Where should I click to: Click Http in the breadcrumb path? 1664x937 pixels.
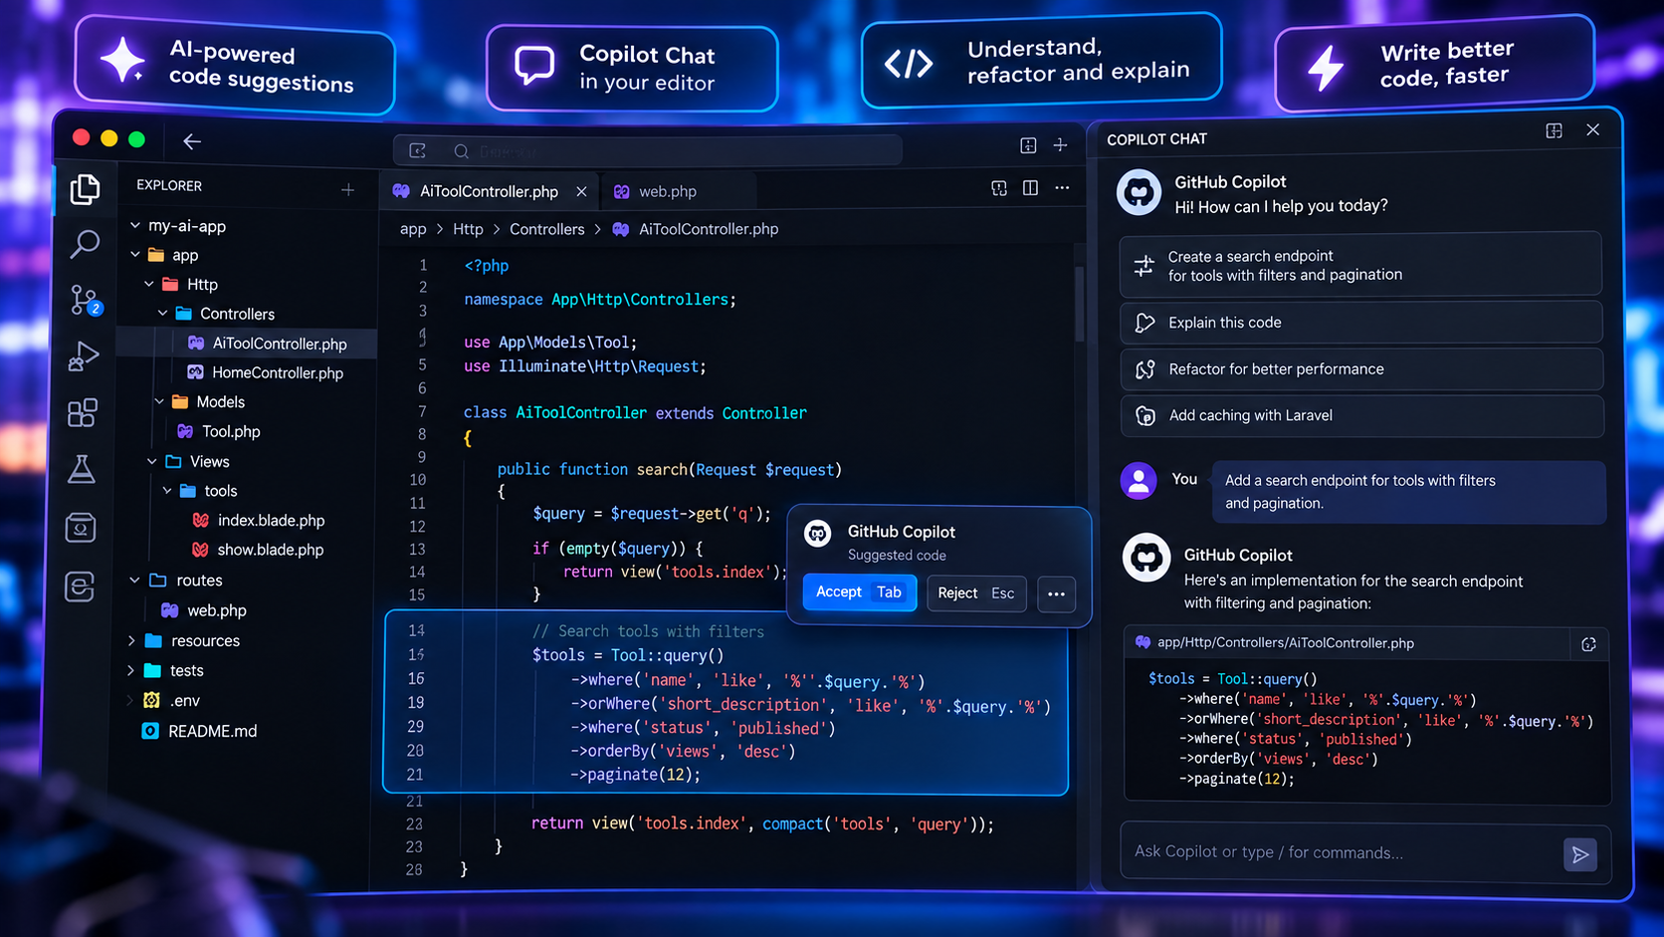468,229
